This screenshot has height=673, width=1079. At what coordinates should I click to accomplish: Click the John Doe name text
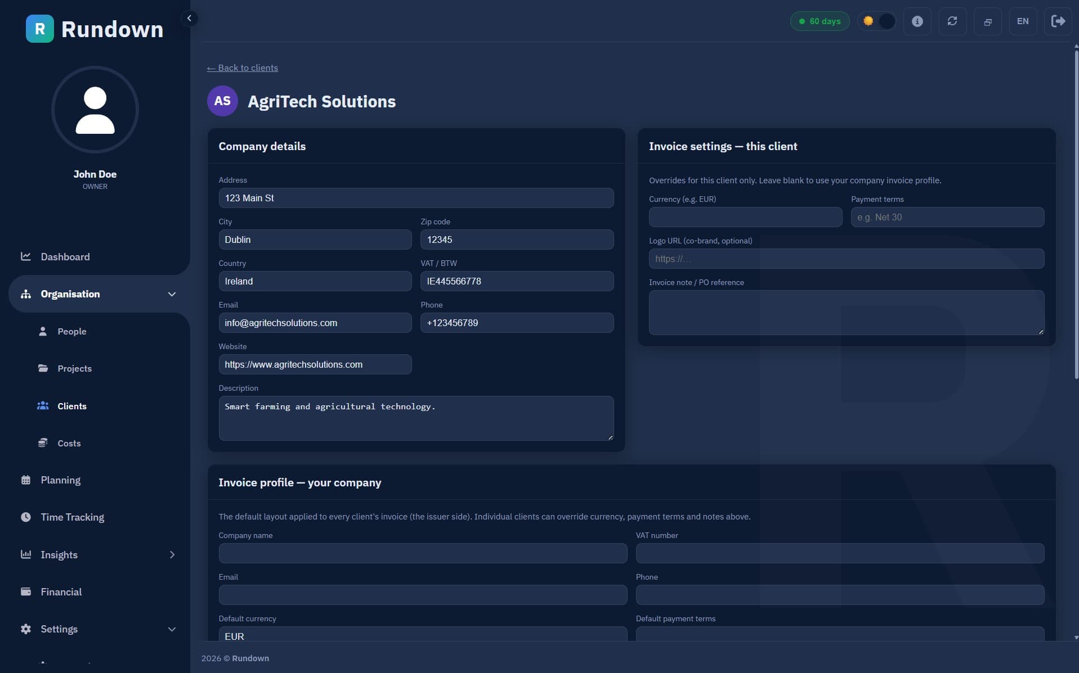pyautogui.click(x=95, y=174)
